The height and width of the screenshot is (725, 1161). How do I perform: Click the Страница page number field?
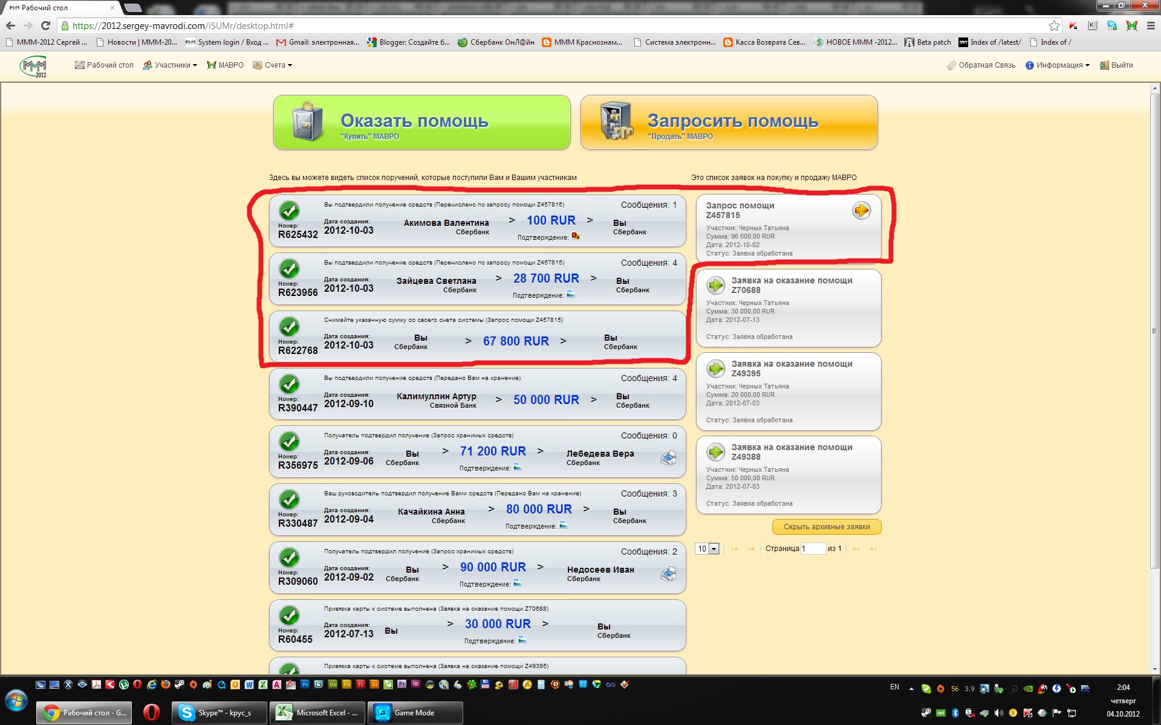pos(813,549)
